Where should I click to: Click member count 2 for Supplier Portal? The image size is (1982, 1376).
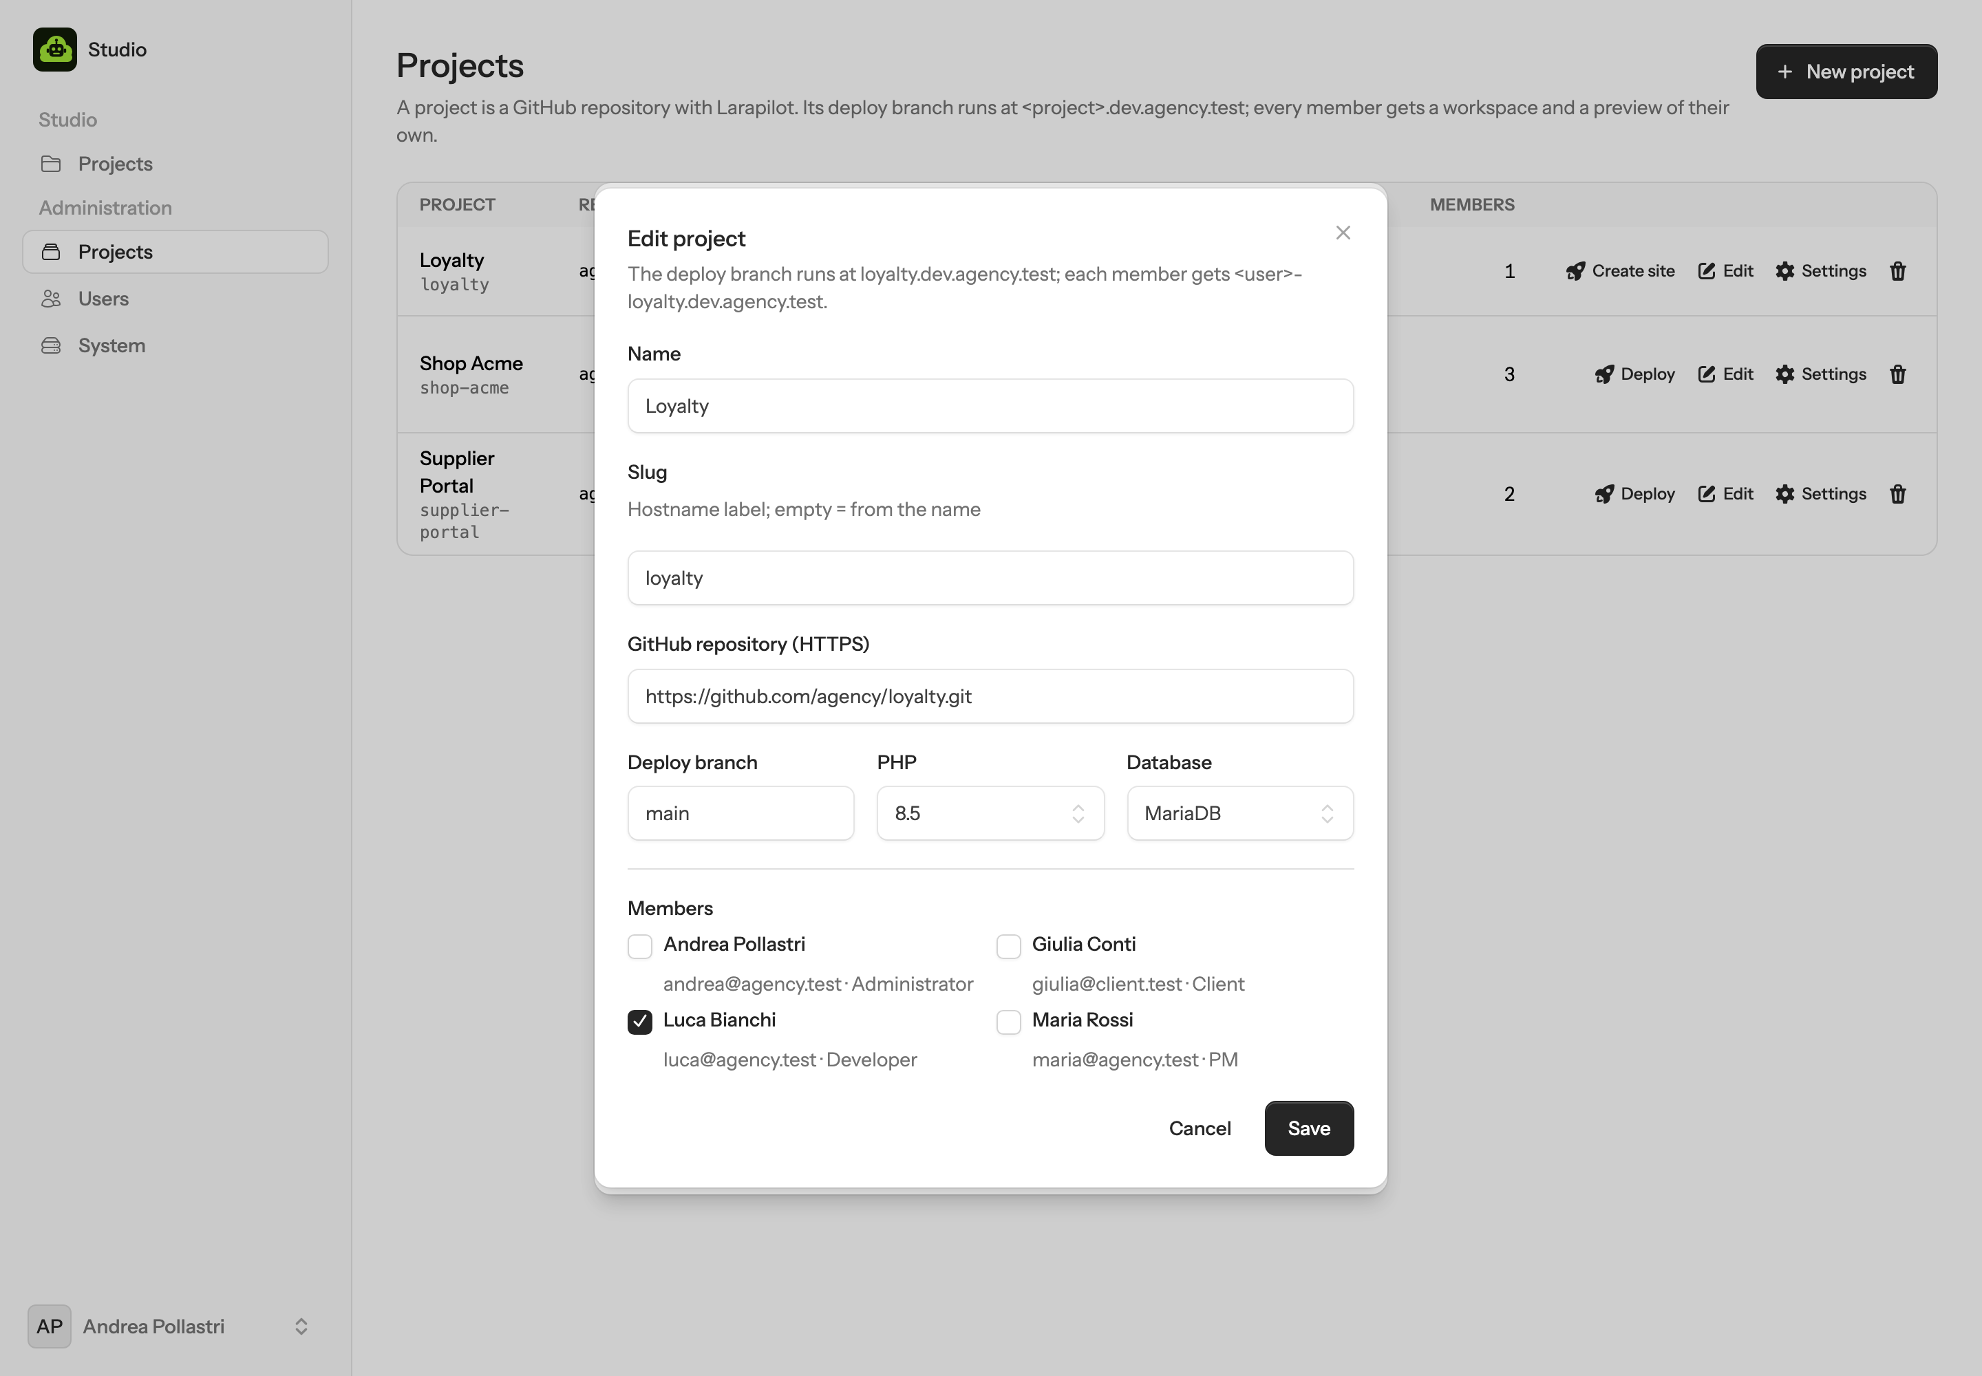tap(1509, 494)
